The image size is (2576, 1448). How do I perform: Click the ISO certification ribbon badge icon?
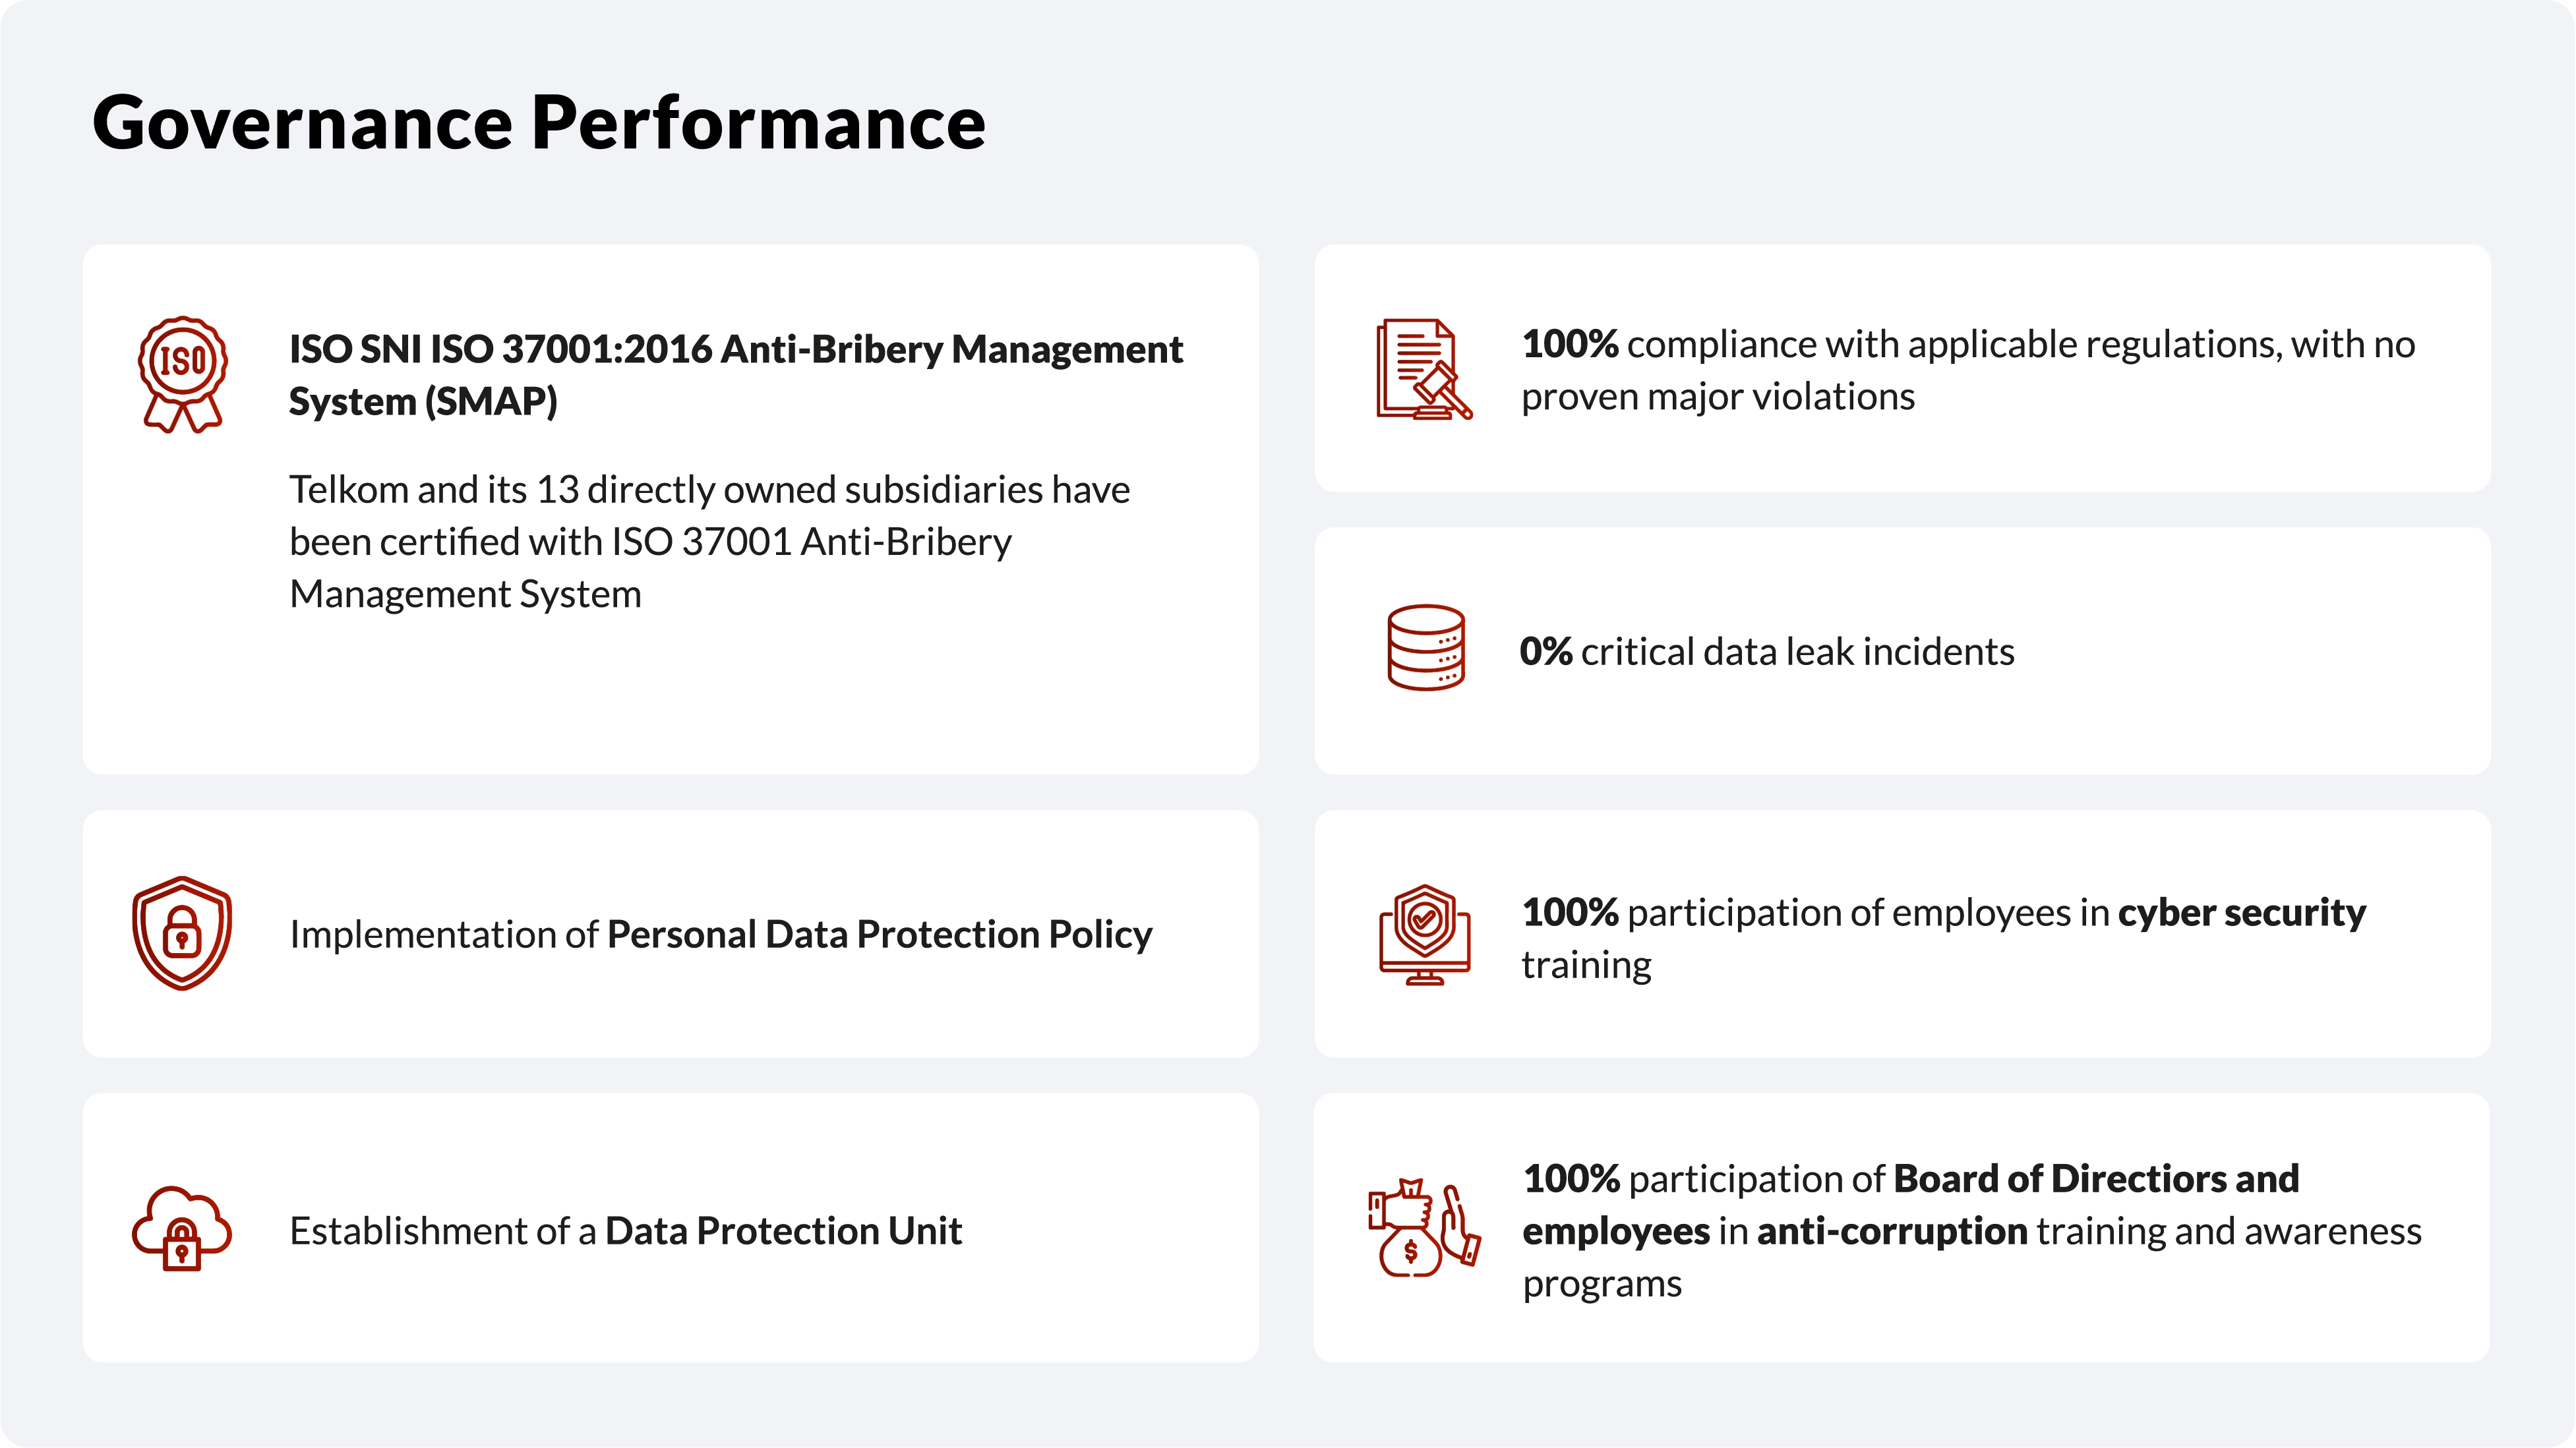tap(182, 374)
